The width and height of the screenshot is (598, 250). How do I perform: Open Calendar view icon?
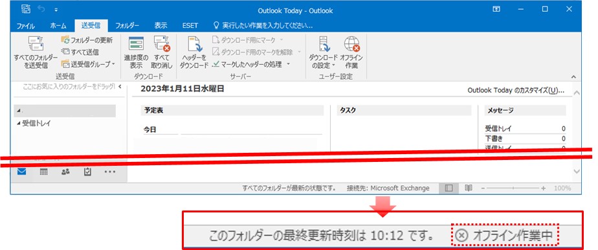(44, 172)
